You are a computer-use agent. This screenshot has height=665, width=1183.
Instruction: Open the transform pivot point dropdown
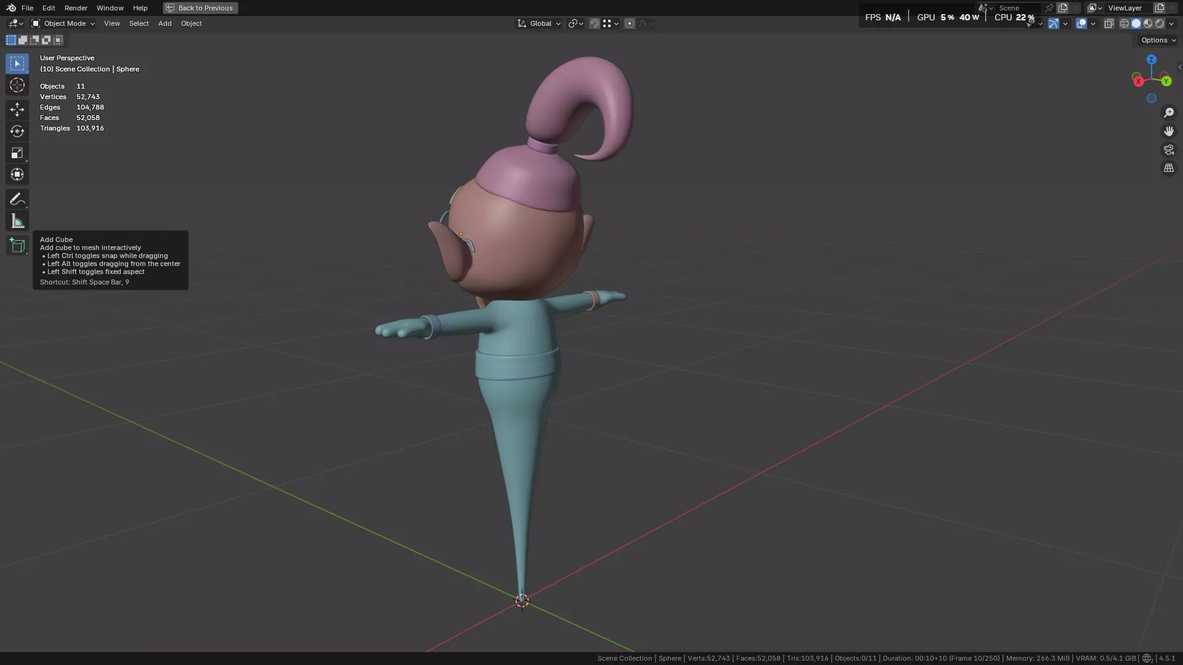coord(575,23)
